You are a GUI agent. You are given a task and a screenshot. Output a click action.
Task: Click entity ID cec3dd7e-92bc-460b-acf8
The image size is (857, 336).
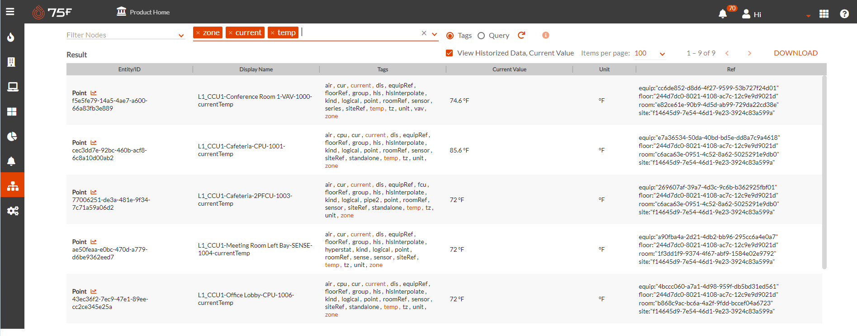coord(109,154)
